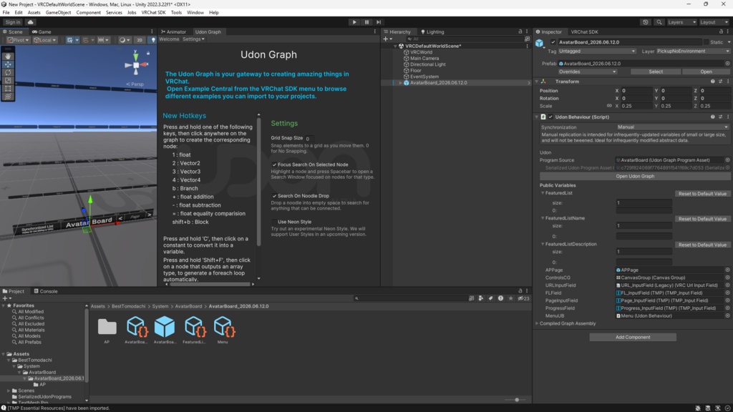Open Undo History icon in top toolbar
This screenshot has width=733, height=412.
tap(646, 22)
